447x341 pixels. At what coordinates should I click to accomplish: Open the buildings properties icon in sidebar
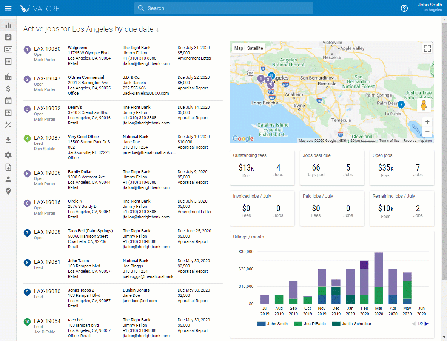tap(8, 77)
